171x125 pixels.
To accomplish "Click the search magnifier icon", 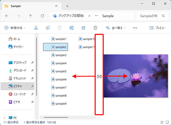I will 163,16.
